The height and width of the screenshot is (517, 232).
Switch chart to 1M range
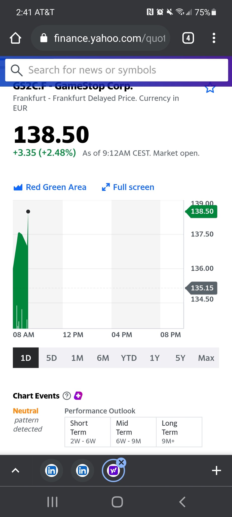pyautogui.click(x=77, y=358)
